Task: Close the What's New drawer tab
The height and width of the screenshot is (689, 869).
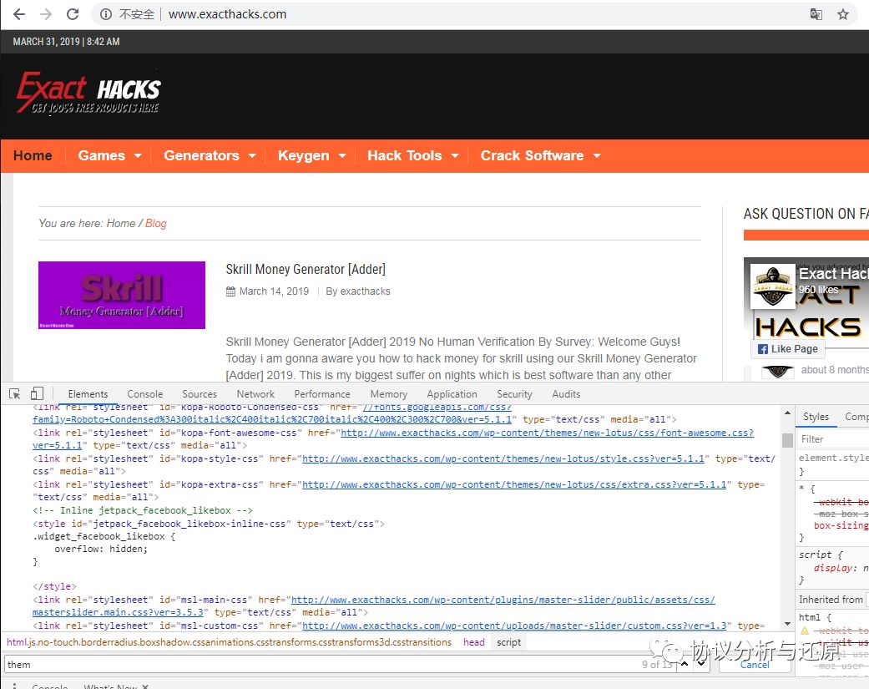Action: click(x=145, y=686)
